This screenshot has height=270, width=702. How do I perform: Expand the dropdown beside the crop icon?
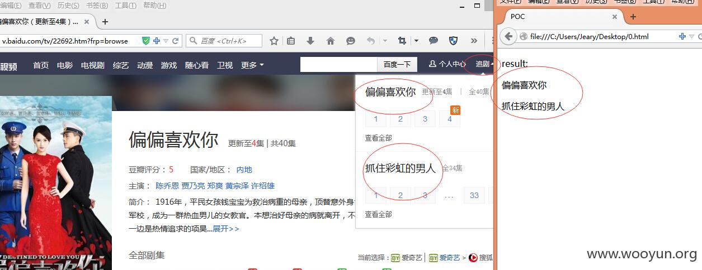[416, 41]
